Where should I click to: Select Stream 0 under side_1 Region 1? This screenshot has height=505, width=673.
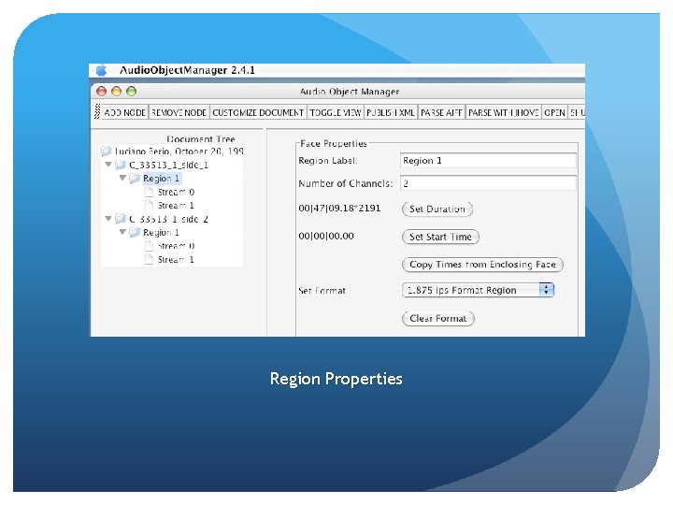point(176,192)
